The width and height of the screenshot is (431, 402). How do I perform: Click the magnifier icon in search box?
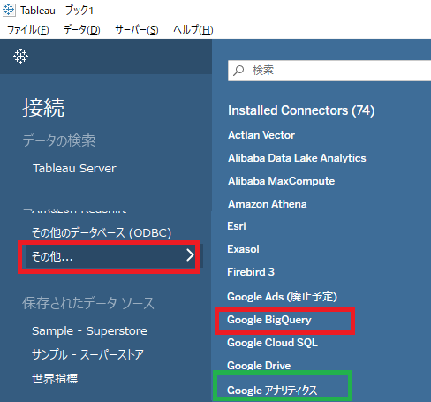point(238,71)
